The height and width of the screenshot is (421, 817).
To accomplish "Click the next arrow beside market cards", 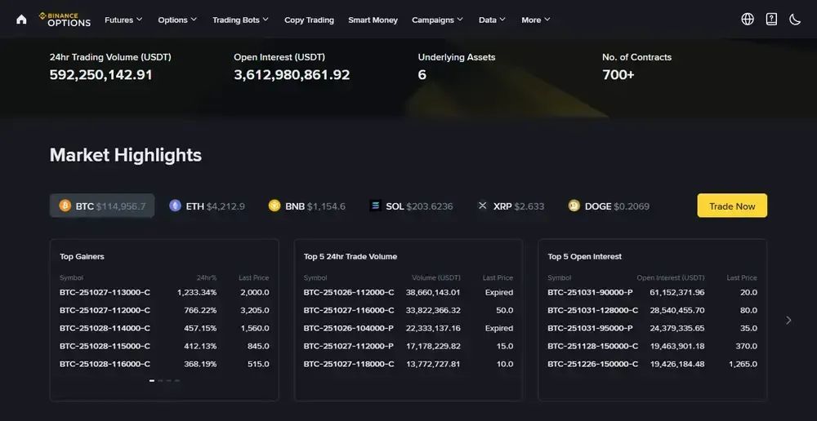I will [x=788, y=321].
